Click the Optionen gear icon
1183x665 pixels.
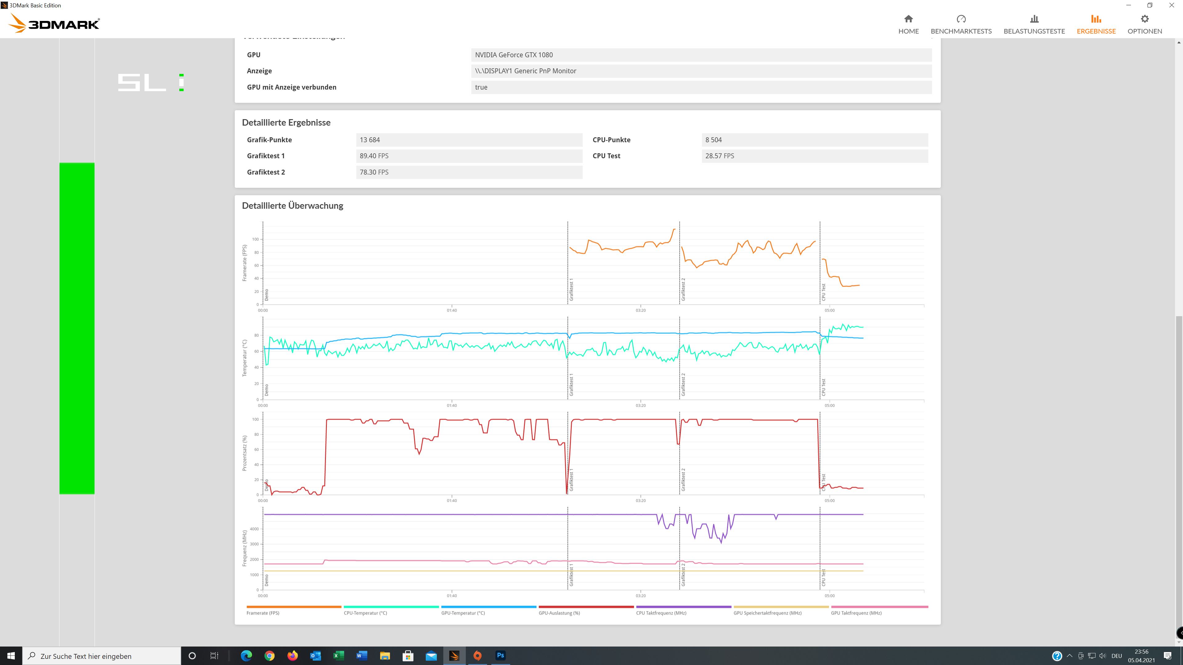[x=1144, y=19]
